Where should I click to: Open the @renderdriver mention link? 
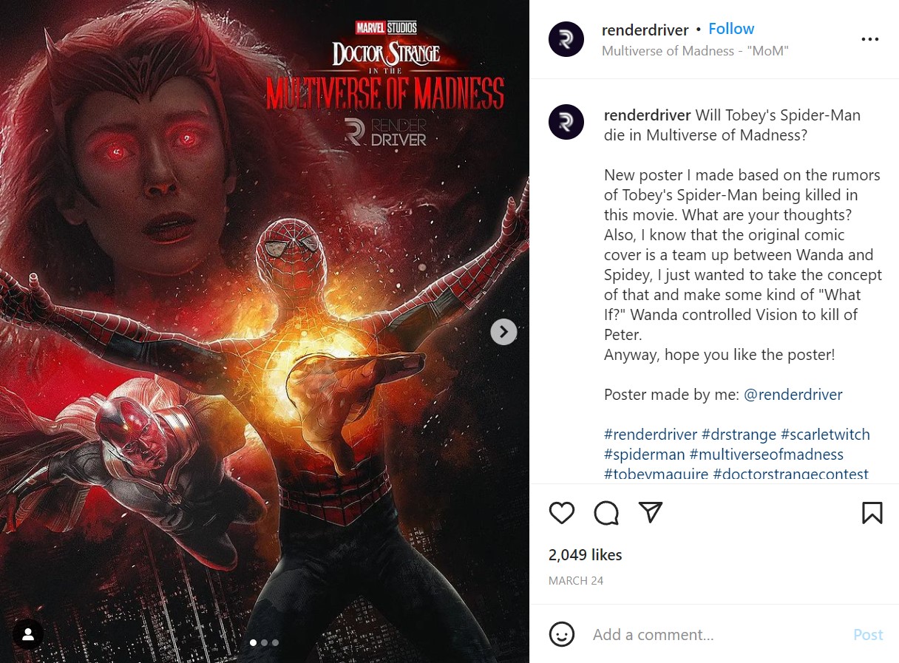click(x=793, y=395)
